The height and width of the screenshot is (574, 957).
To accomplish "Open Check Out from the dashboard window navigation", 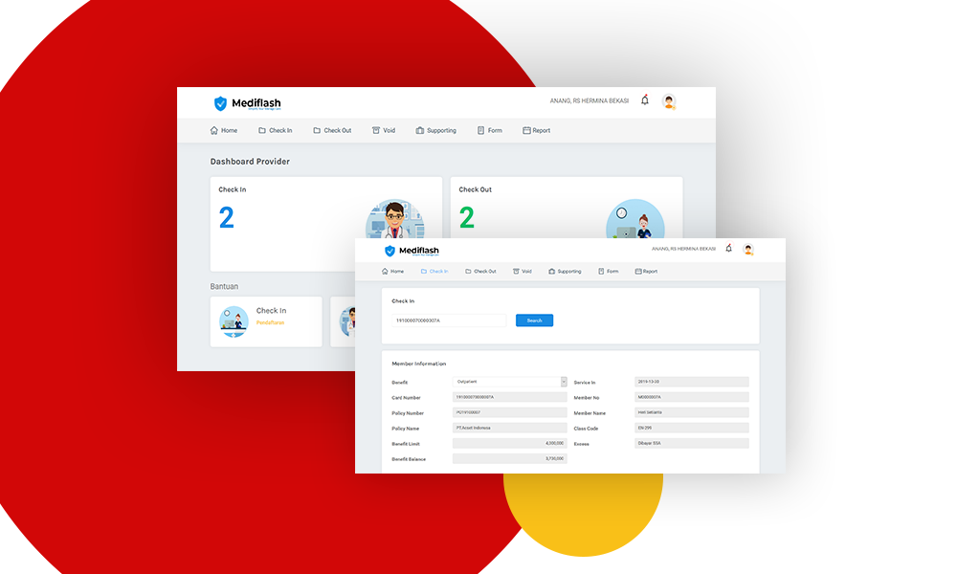I will tap(333, 130).
